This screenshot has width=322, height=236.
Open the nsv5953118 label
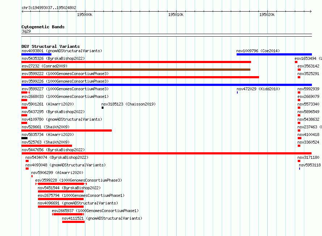point(310,165)
